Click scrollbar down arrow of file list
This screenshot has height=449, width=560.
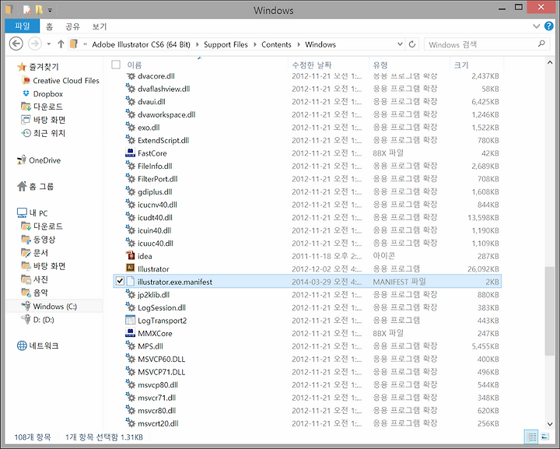(550, 424)
